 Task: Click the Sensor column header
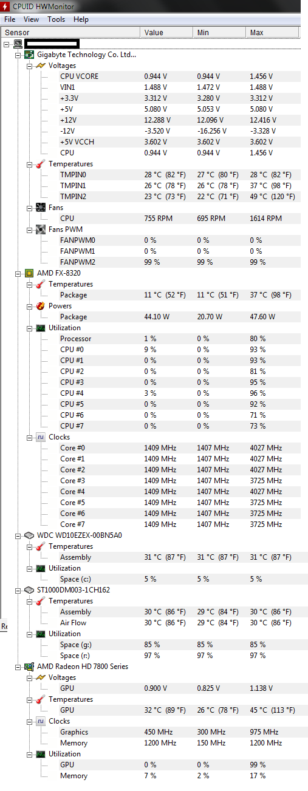(x=70, y=32)
